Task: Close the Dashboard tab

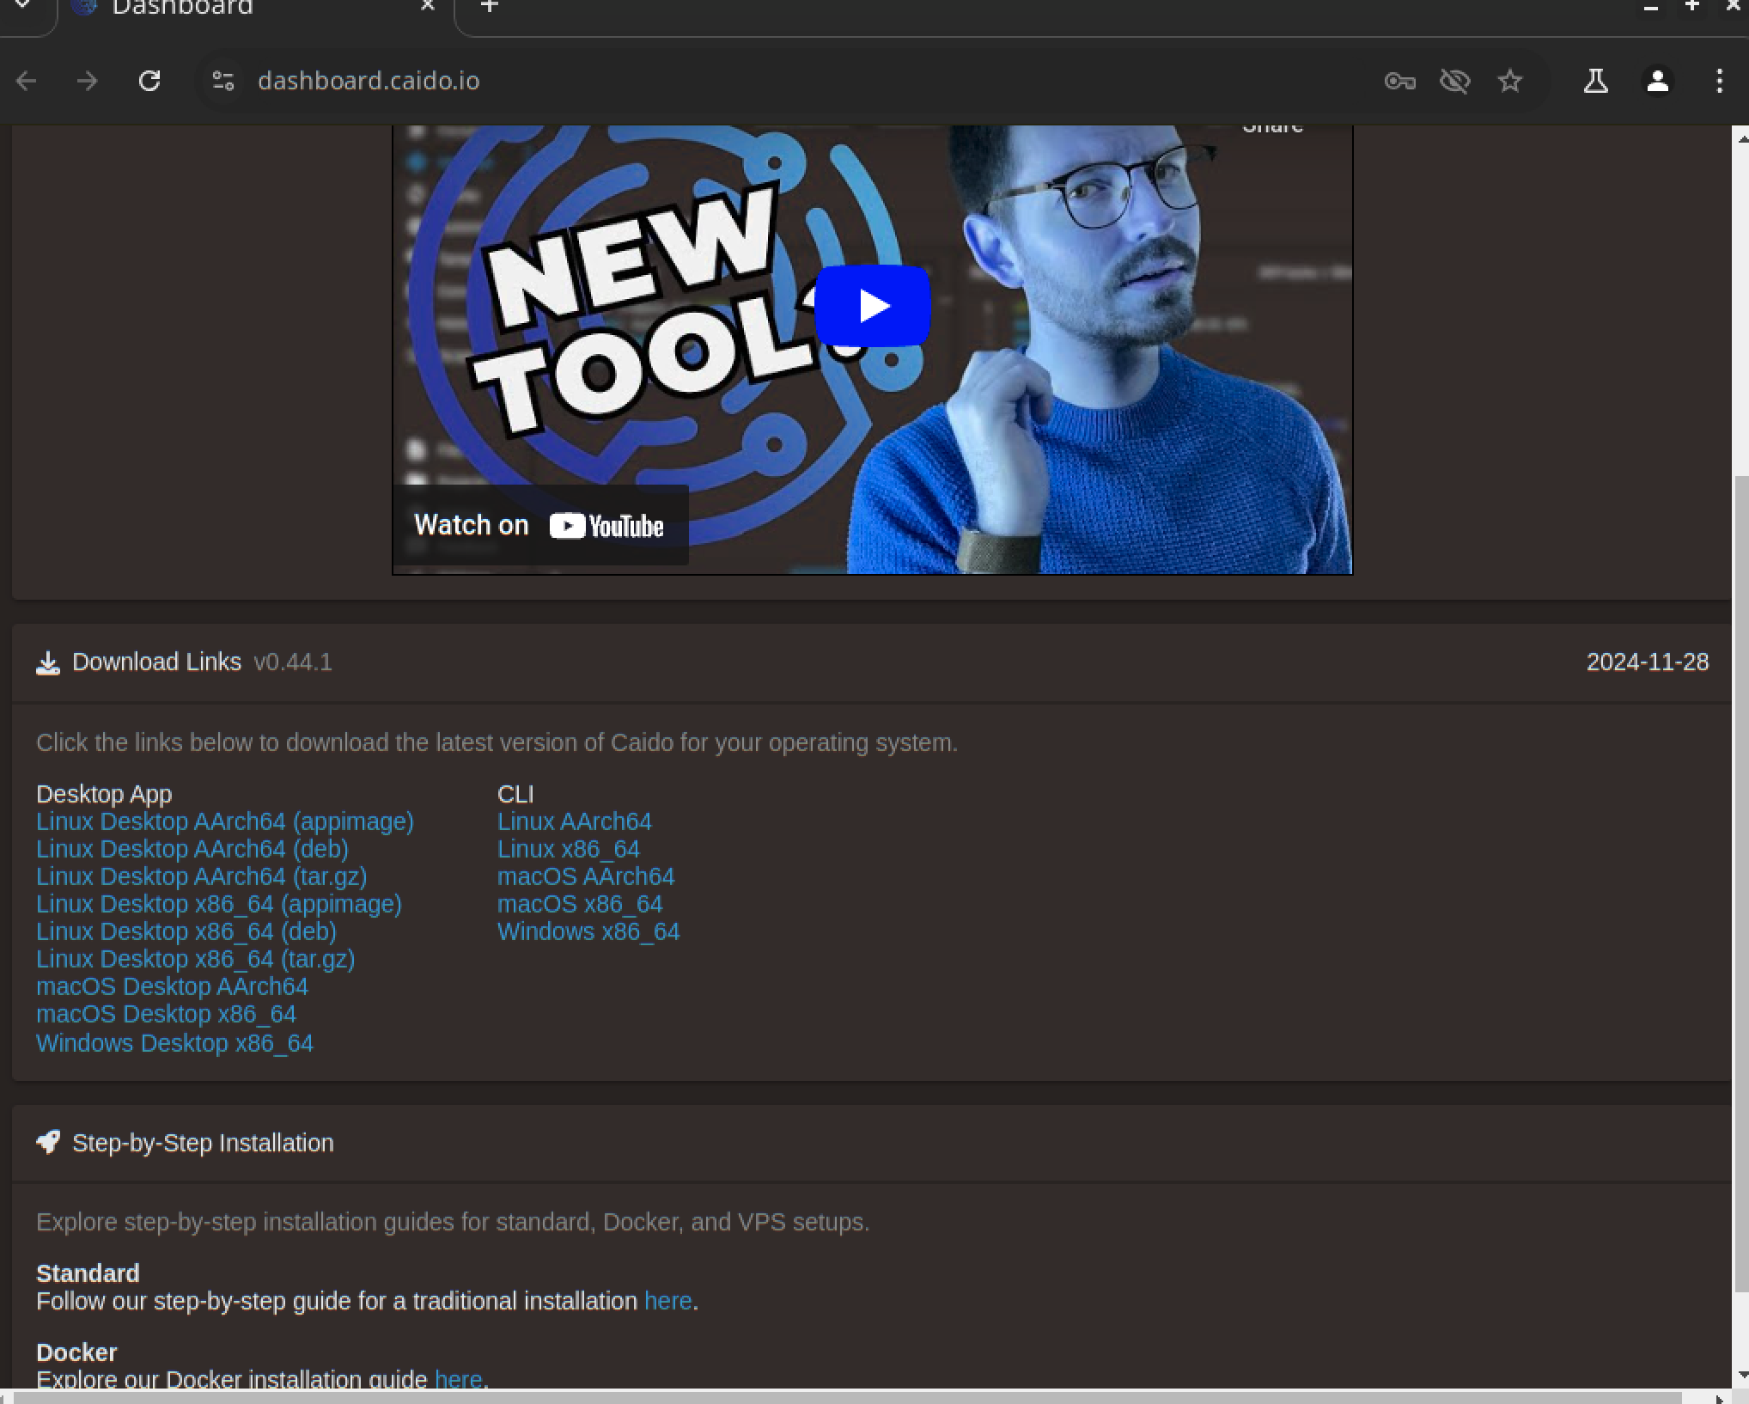Action: (427, 7)
